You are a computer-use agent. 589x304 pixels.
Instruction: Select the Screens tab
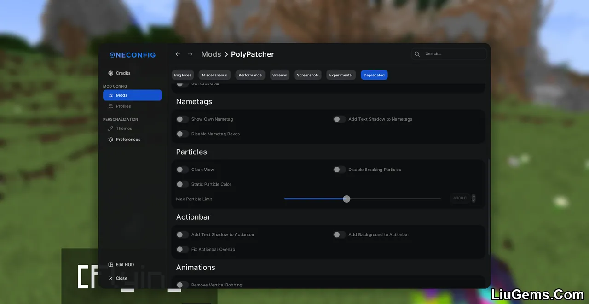tap(279, 75)
